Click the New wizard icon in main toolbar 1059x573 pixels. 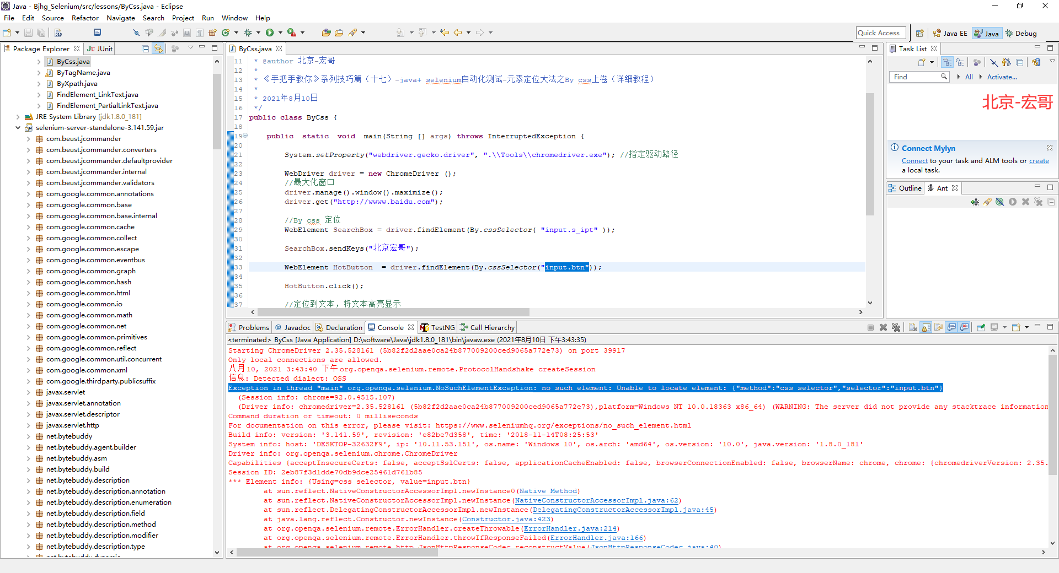click(x=7, y=33)
